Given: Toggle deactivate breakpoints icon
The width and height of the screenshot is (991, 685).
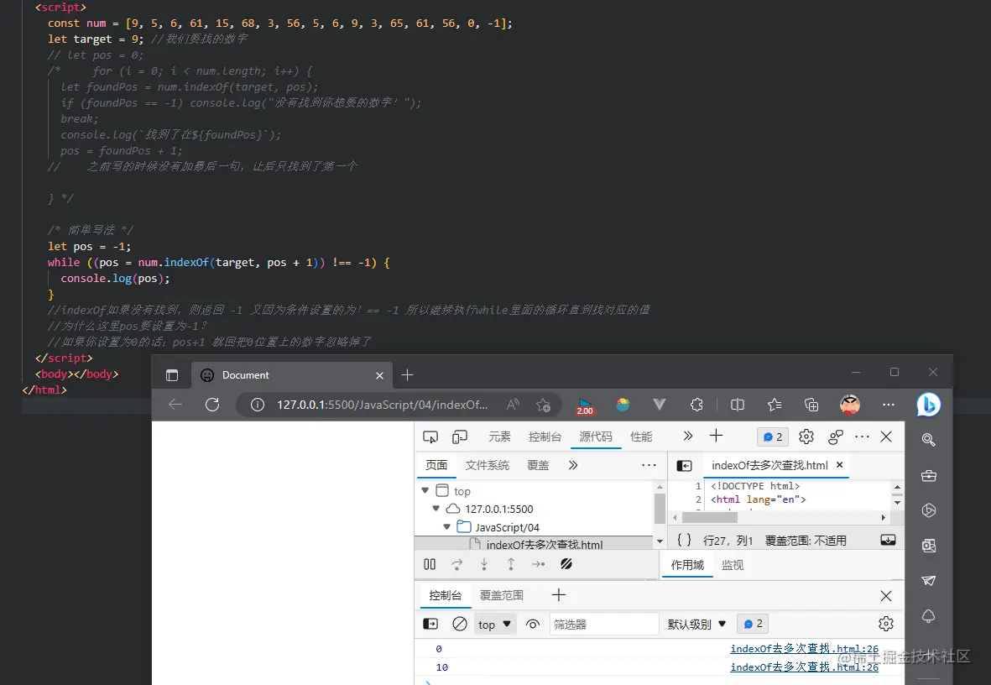Looking at the screenshot, I should pos(566,563).
